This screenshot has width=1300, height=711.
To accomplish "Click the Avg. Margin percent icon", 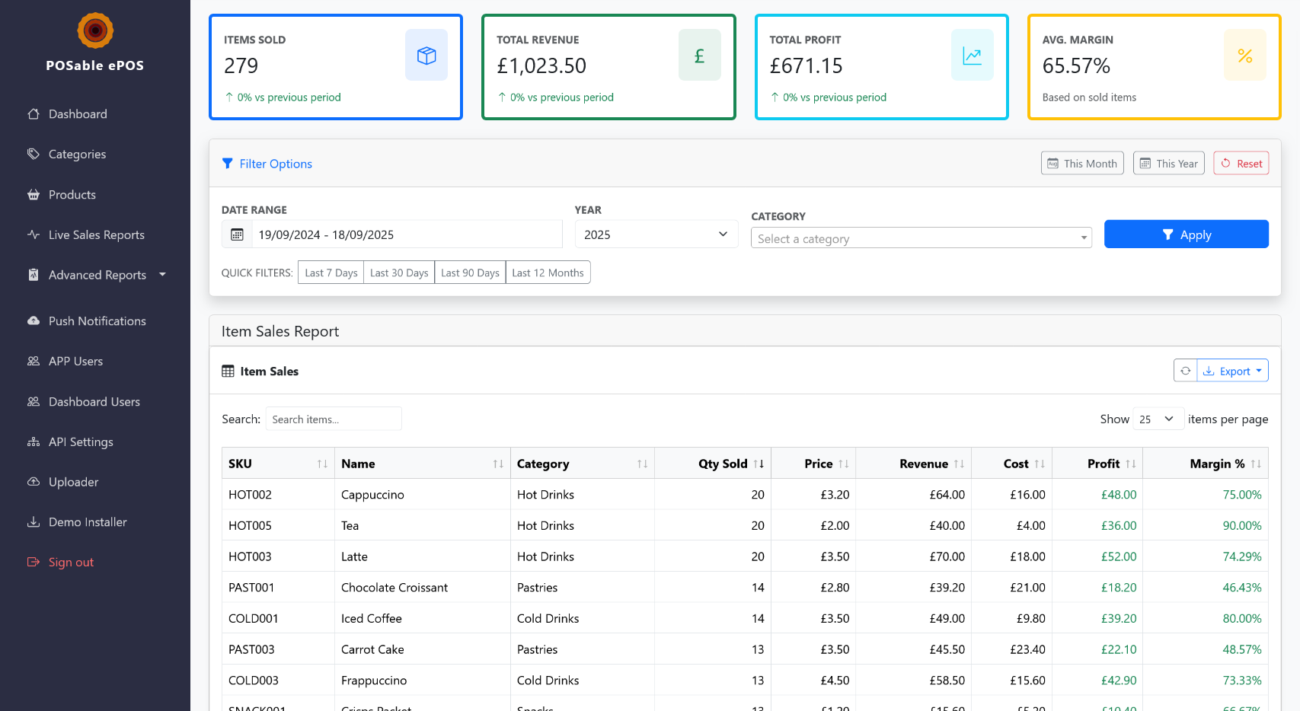I will (1244, 56).
